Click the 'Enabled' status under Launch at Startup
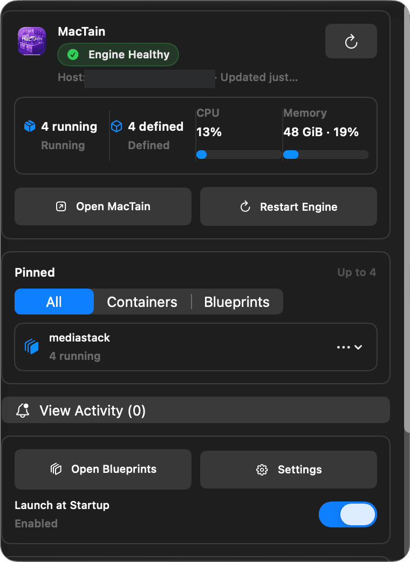 point(36,523)
